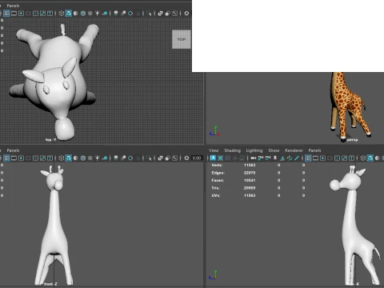Toggle textured display in top view
The image size is (384, 288).
(x=90, y=14)
